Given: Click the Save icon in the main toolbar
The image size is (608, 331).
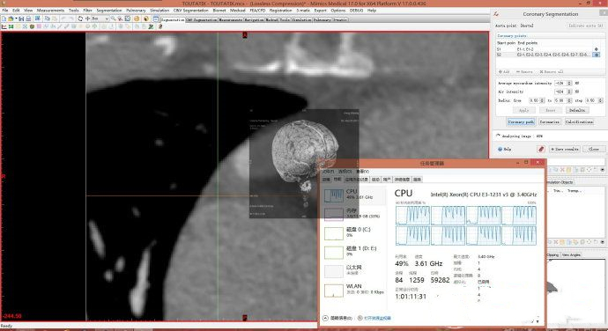Looking at the screenshot, I should 21,18.
